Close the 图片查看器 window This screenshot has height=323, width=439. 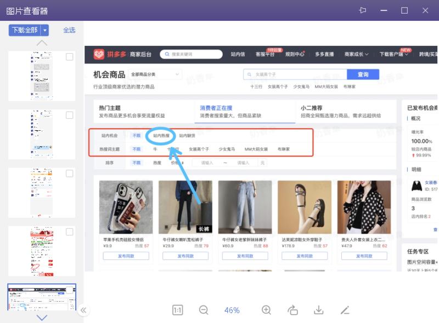coord(425,10)
